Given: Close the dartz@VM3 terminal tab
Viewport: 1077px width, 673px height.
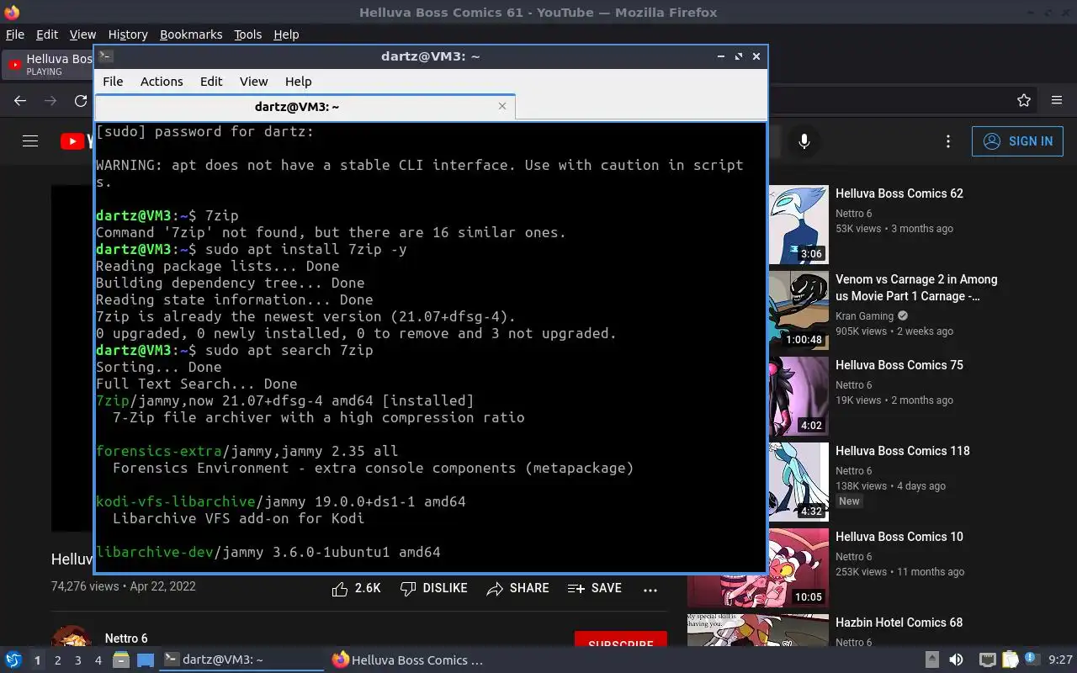Looking at the screenshot, I should point(502,106).
